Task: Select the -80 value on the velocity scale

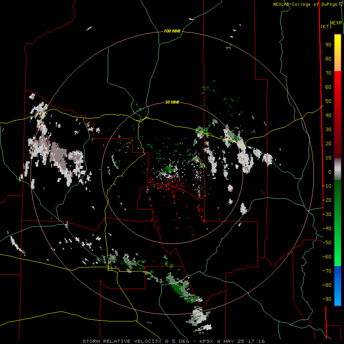Action: click(327, 285)
